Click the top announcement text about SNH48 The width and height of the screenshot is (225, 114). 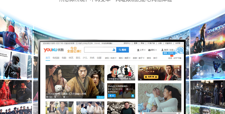[x=78, y=43]
